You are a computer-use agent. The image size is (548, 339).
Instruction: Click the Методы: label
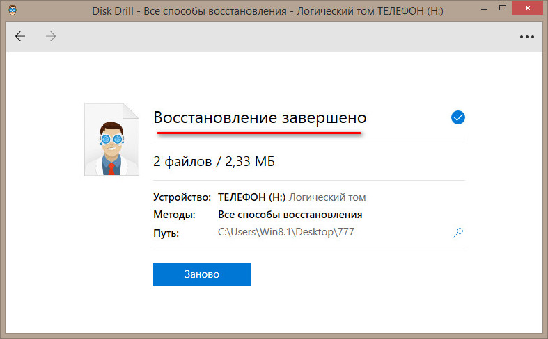coord(174,215)
